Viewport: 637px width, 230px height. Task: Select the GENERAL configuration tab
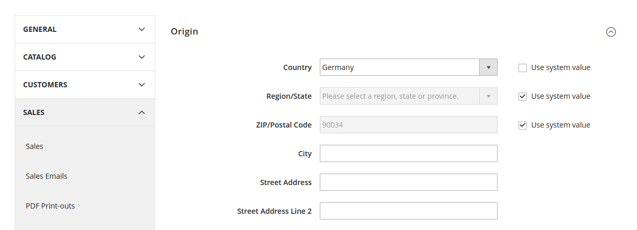click(85, 29)
